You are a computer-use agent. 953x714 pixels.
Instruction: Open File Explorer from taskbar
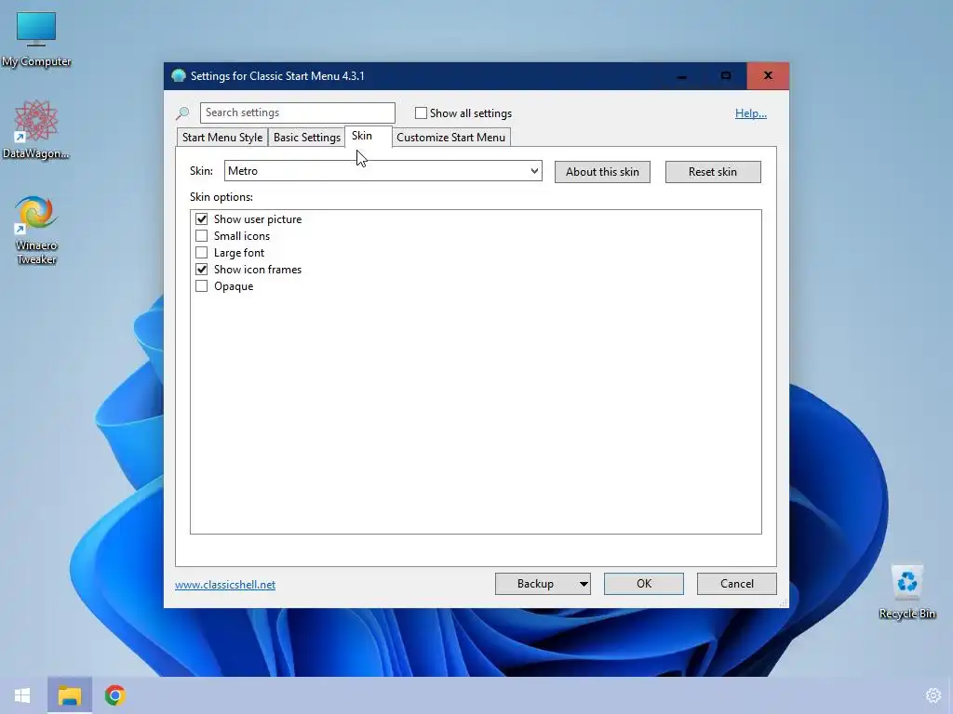pyautogui.click(x=69, y=695)
